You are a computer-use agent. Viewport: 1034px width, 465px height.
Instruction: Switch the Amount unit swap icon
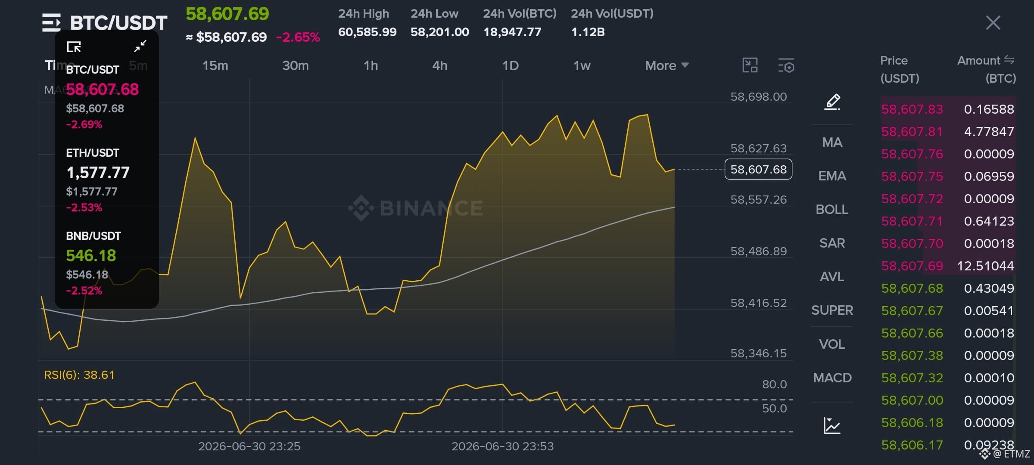1009,60
